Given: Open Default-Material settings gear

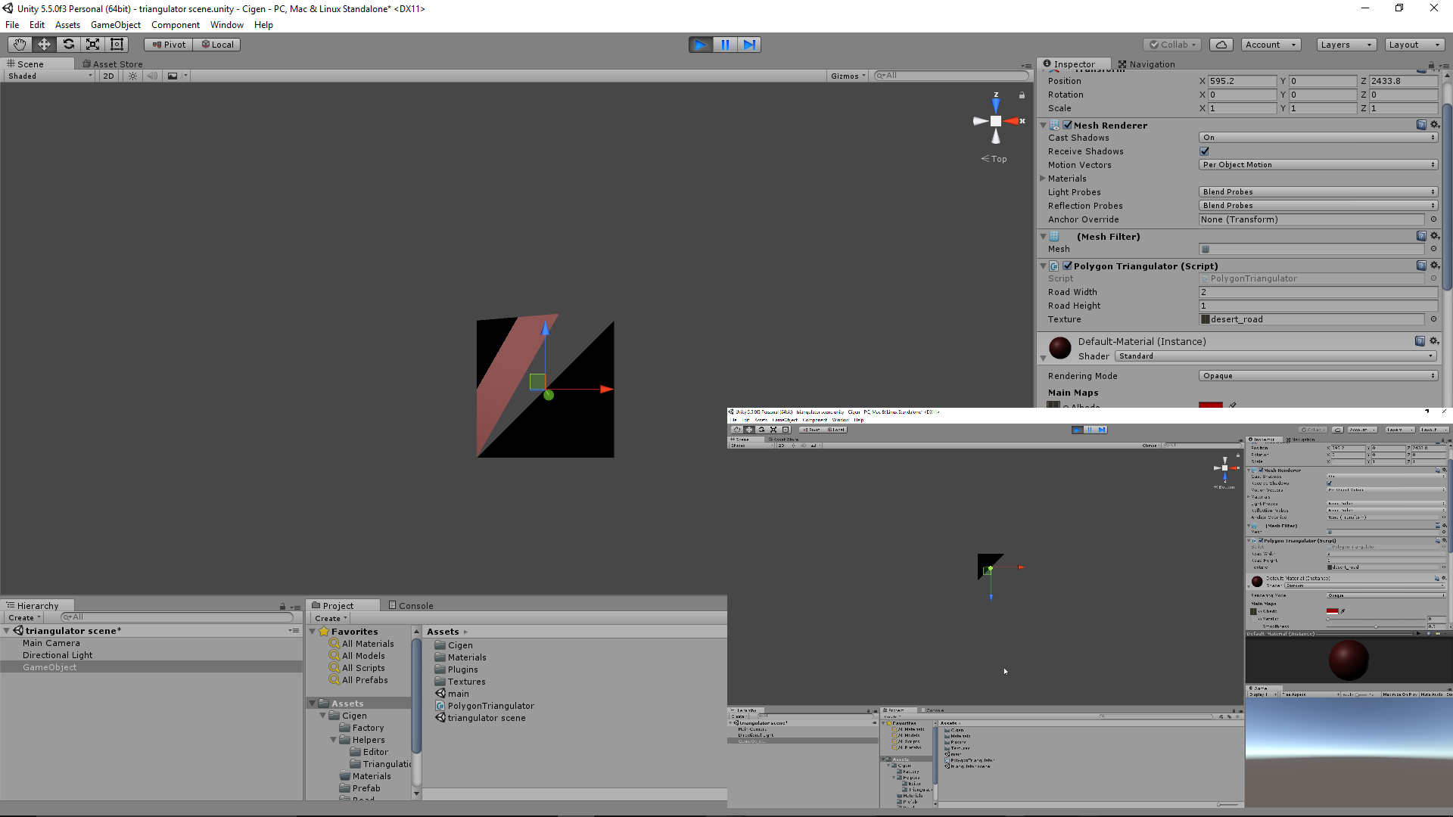Looking at the screenshot, I should [1434, 341].
